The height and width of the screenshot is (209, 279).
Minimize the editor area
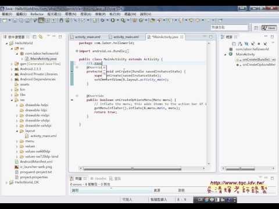205,37
